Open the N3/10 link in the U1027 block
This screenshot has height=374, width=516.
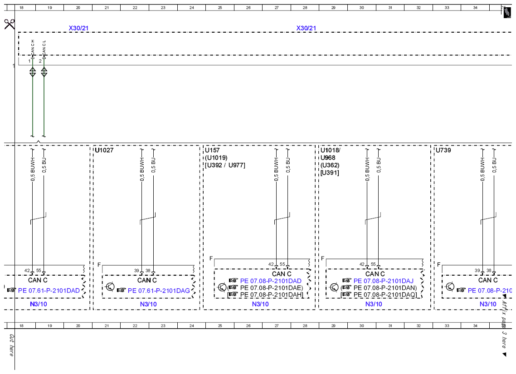pyautogui.click(x=148, y=304)
